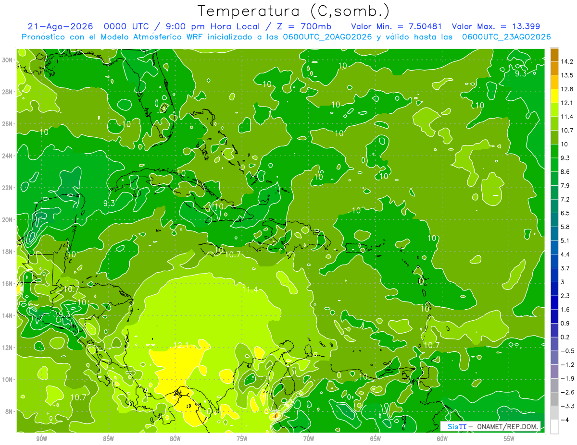This screenshot has width=577, height=445.
Task: Select the initialization time "0600UTC_20AGO2026"
Action: 328,36
